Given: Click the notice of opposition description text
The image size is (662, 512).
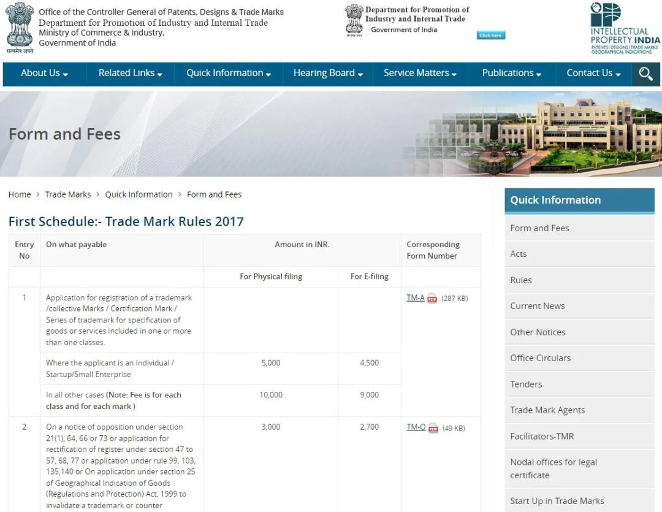Looking at the screenshot, I should tap(121, 466).
